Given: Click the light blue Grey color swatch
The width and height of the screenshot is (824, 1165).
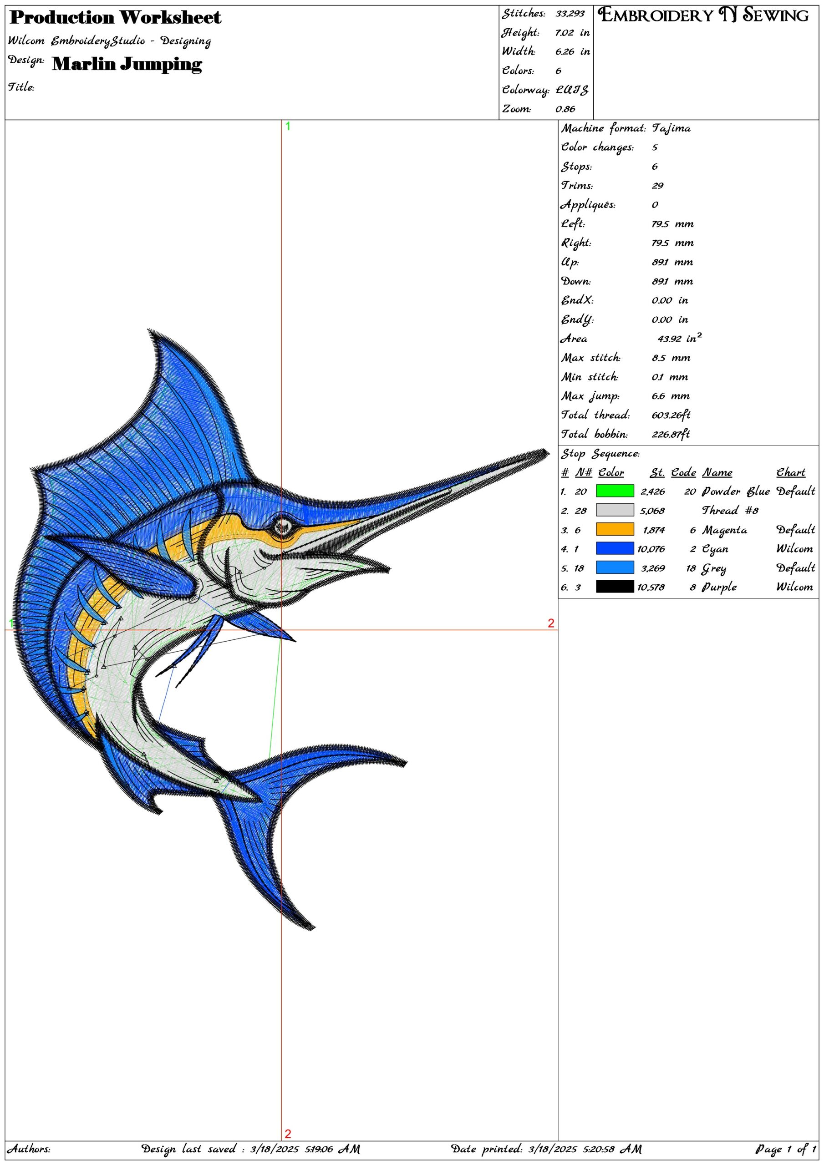Looking at the screenshot, I should 614,568.
